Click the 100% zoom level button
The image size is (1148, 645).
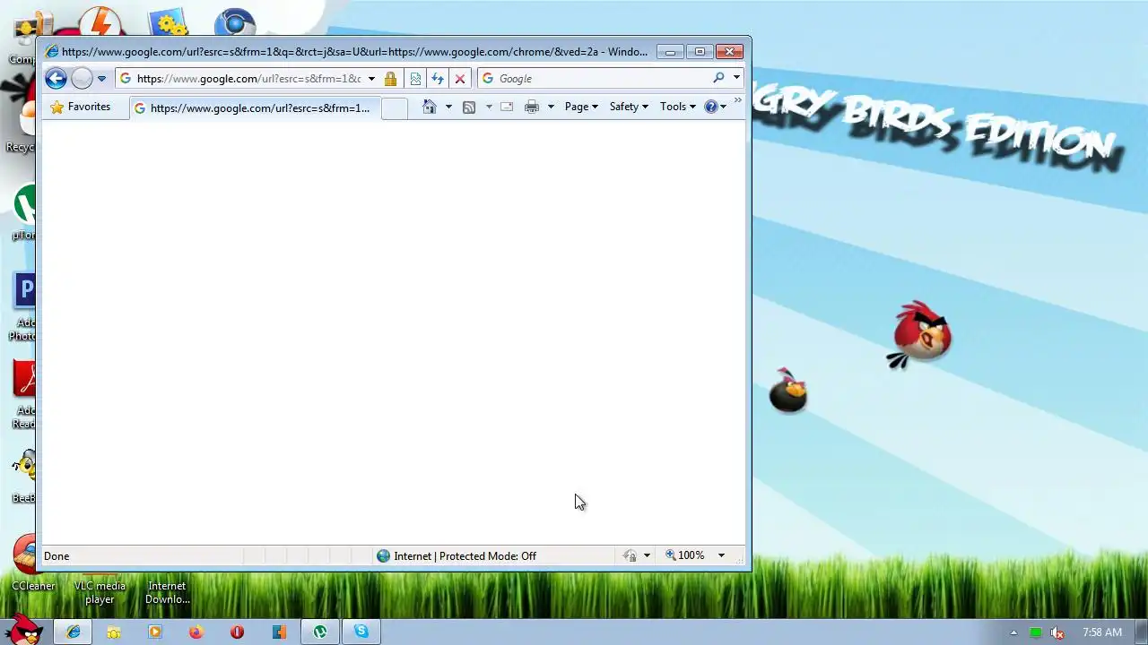coord(685,555)
